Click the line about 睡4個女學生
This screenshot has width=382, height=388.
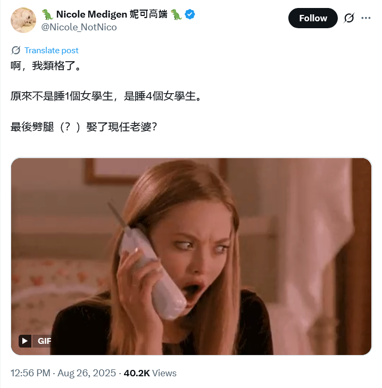pos(106,96)
